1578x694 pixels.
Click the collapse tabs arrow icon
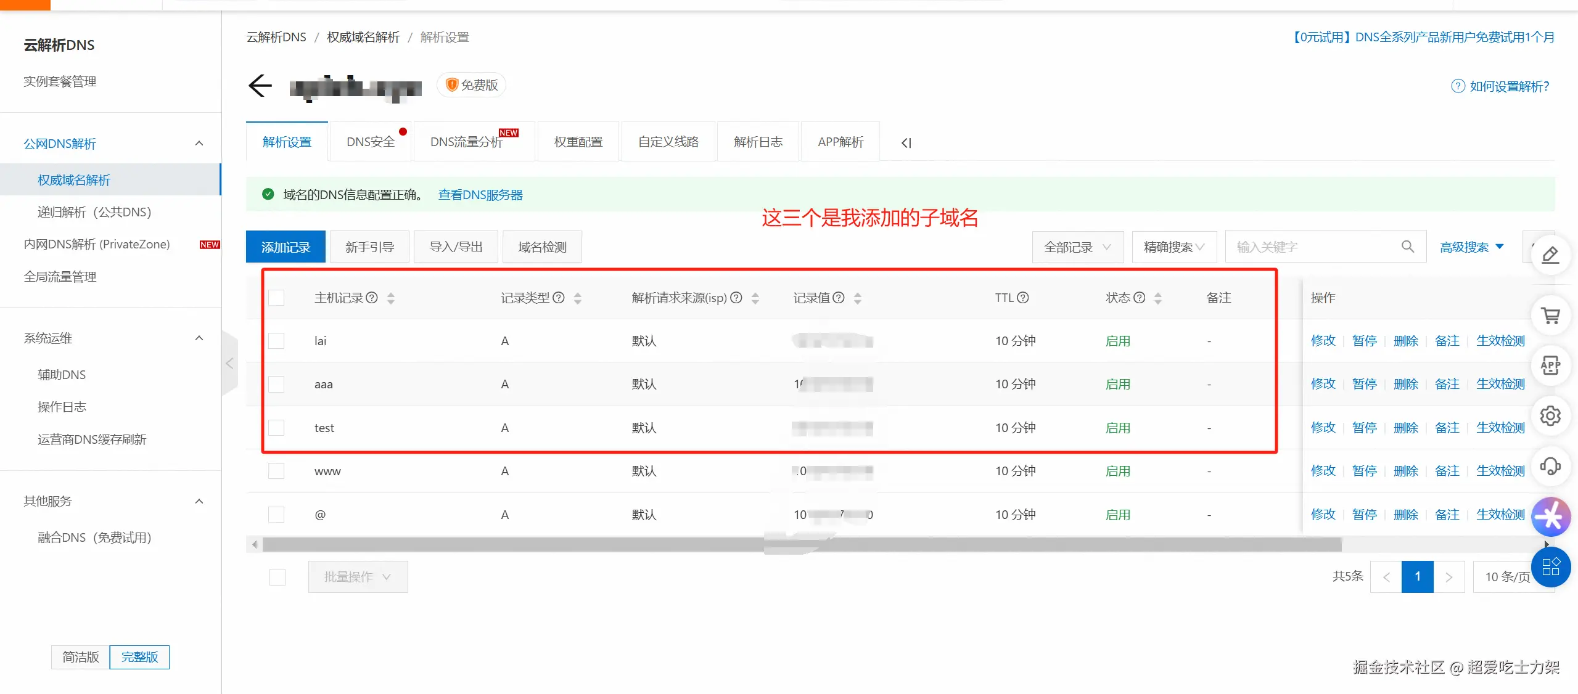click(x=906, y=143)
